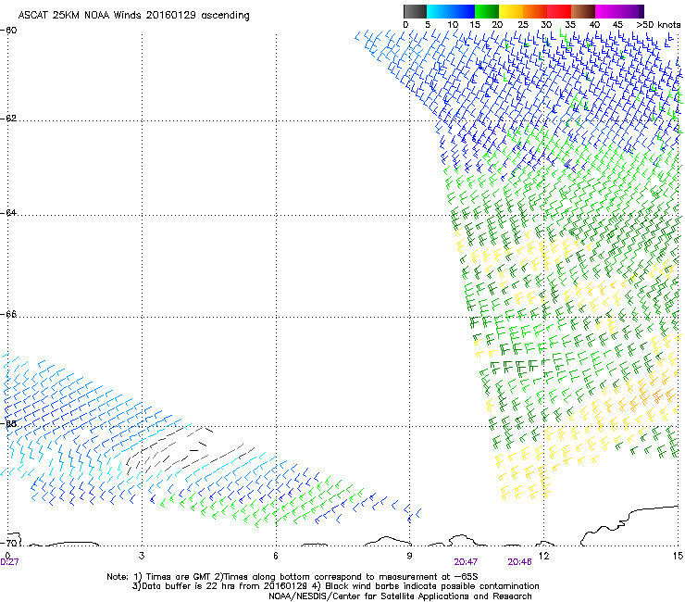Click the -62 latitude axis label
The width and height of the screenshot is (685, 602).
[8, 119]
